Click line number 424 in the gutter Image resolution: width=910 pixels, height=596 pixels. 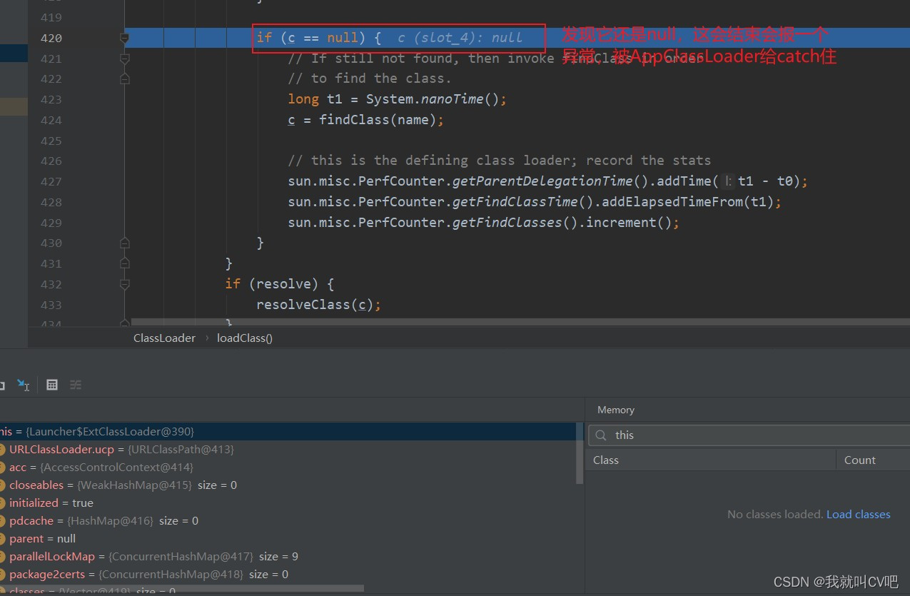[x=51, y=120]
